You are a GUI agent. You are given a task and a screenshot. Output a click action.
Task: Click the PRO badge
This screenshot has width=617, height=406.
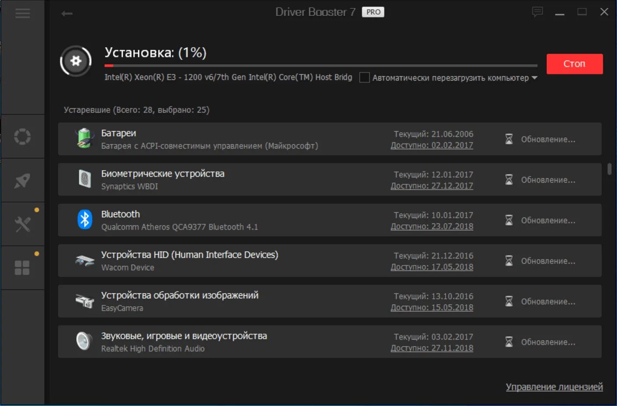point(373,12)
